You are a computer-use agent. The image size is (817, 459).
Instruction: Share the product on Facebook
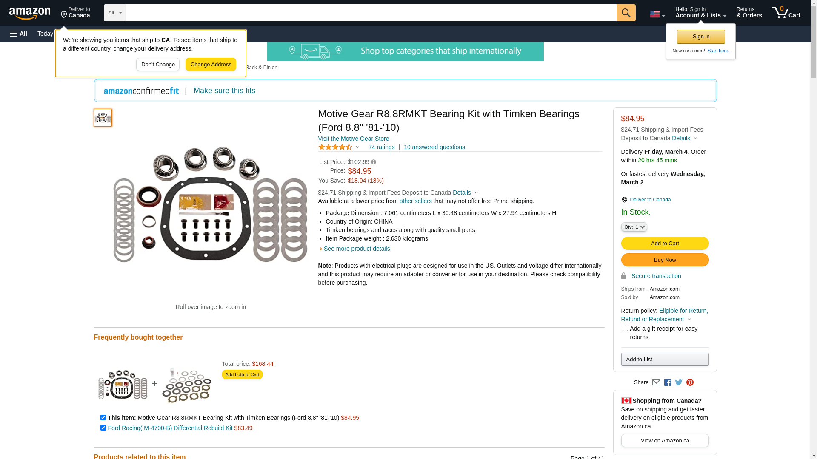pos(668,382)
